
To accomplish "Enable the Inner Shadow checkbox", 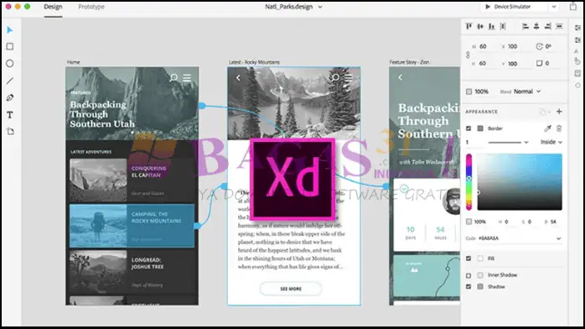I will (469, 275).
